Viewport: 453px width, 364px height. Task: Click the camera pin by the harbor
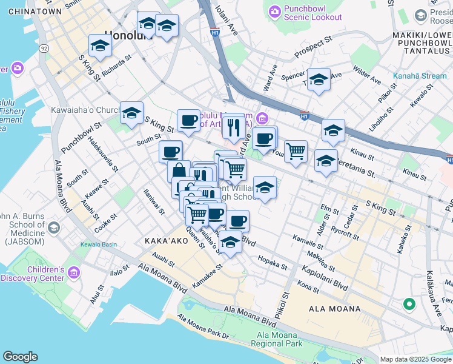pos(18,69)
